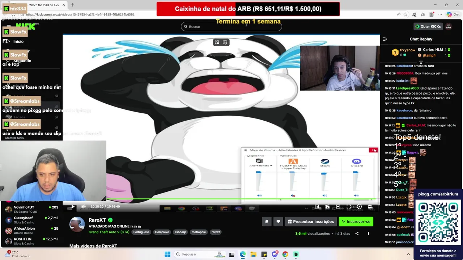This screenshot has height=260, width=463.
Task: Play the VOD with the play button
Action: 73,207
